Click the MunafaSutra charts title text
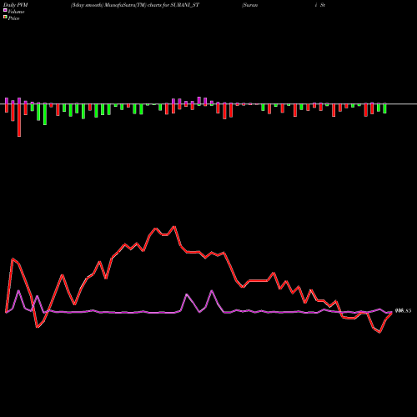 coord(135,5)
